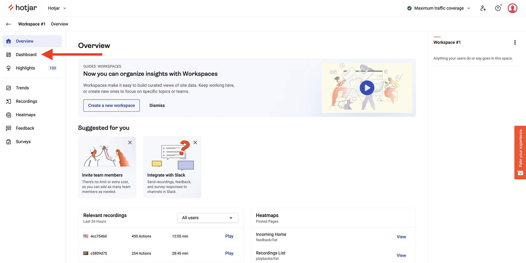Play the Workspaces guide video
Screen dimensions: 526x263
point(367,88)
